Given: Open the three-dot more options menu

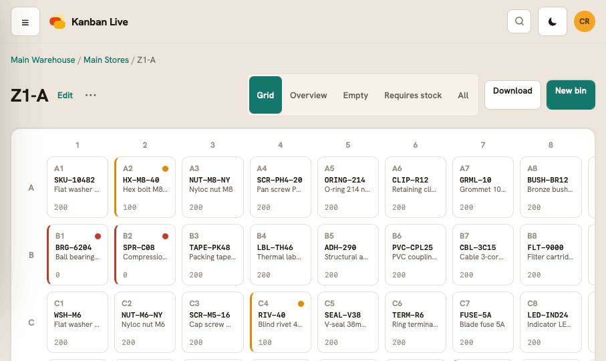Looking at the screenshot, I should click(x=90, y=95).
